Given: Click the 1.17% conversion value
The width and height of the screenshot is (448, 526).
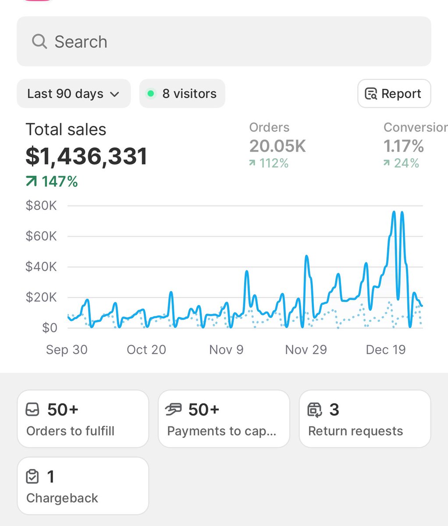Looking at the screenshot, I should (404, 146).
